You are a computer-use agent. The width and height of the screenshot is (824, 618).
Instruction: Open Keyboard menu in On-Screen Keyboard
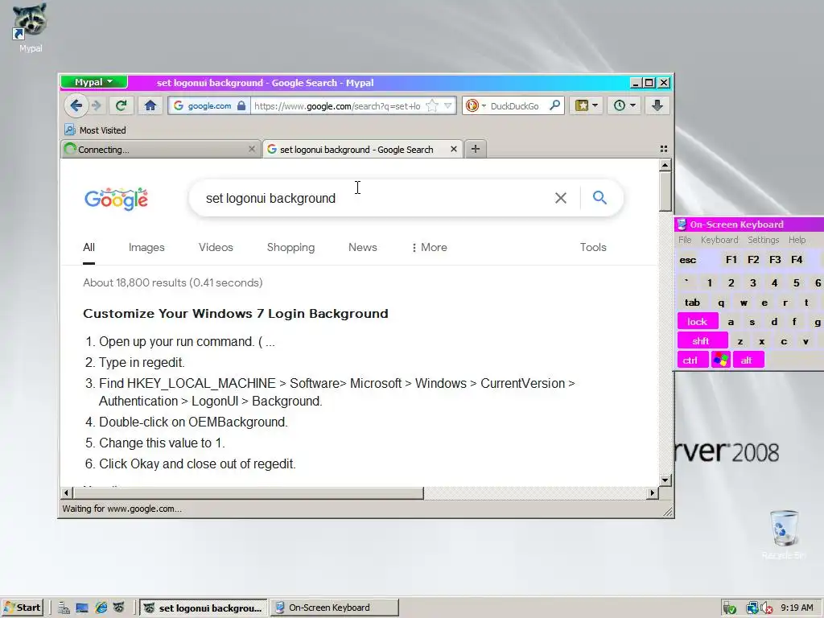[719, 240]
